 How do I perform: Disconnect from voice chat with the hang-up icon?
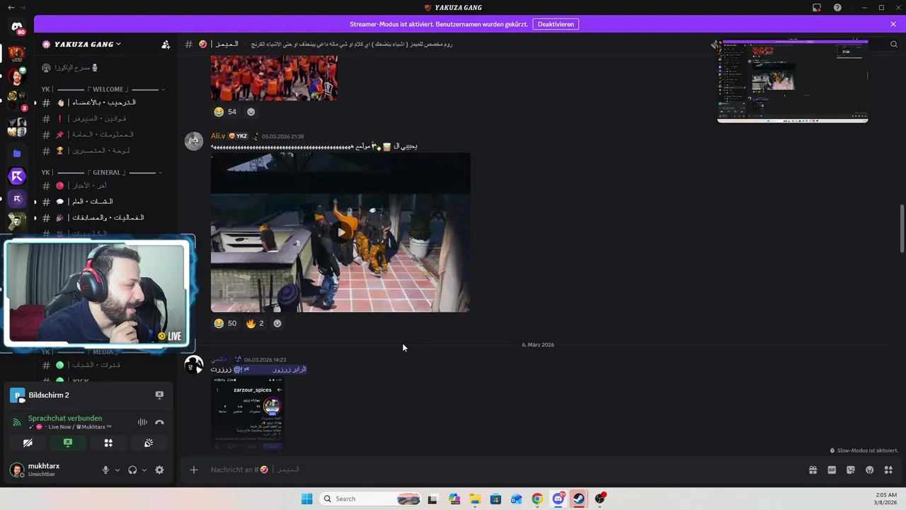point(159,422)
